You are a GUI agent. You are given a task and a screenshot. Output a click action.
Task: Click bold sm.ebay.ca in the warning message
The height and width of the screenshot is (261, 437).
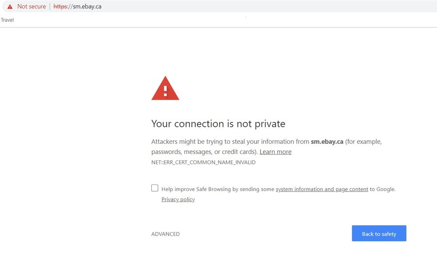point(327,142)
